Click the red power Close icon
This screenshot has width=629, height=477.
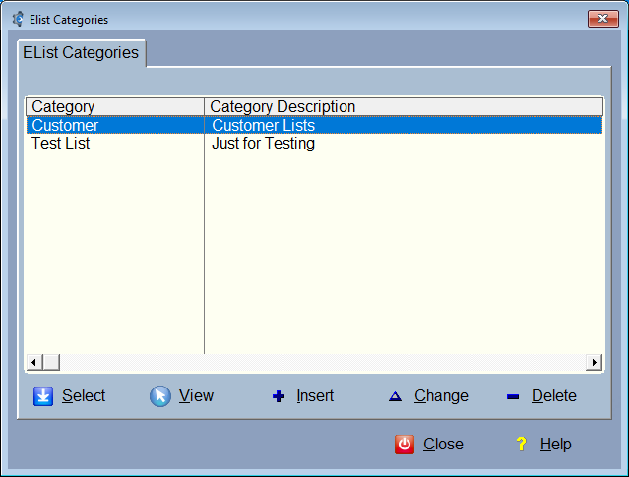point(405,445)
